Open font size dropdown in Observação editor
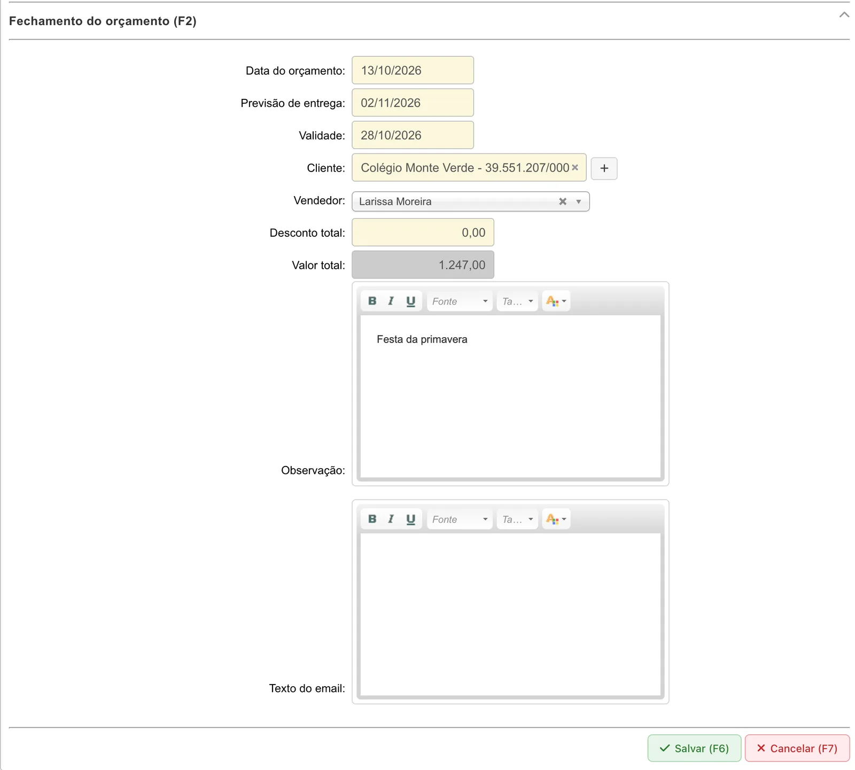The height and width of the screenshot is (770, 855). (x=517, y=301)
